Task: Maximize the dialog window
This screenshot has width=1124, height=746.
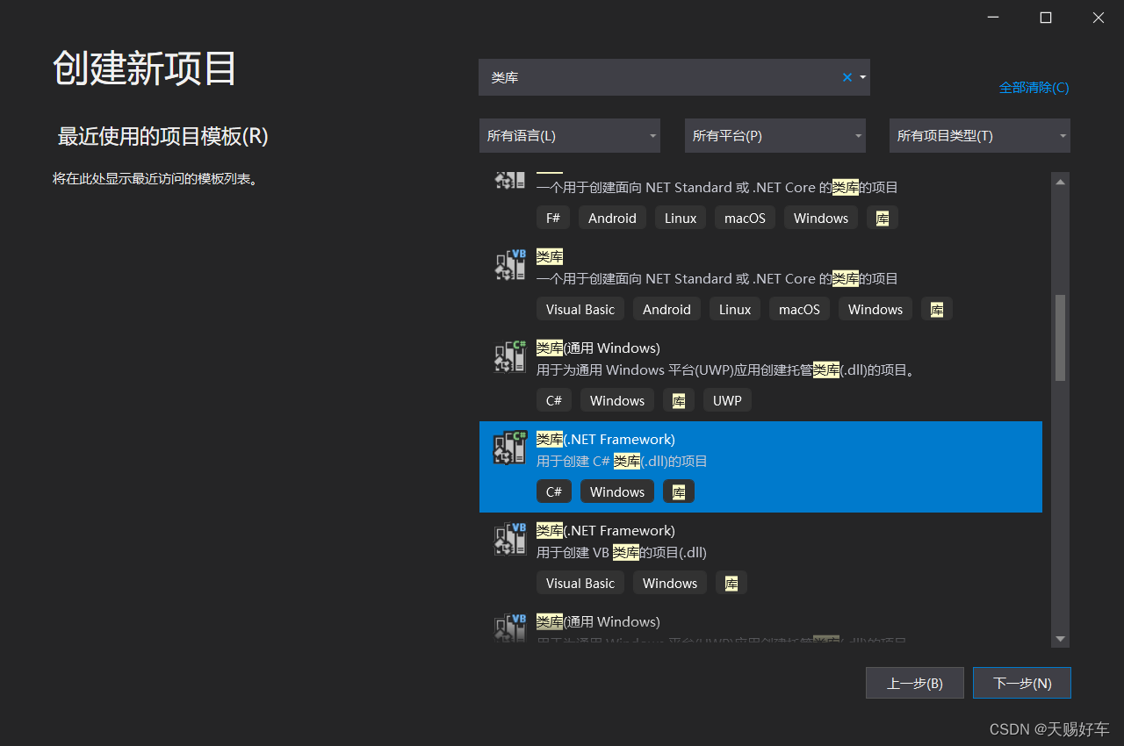Action: 1046,18
